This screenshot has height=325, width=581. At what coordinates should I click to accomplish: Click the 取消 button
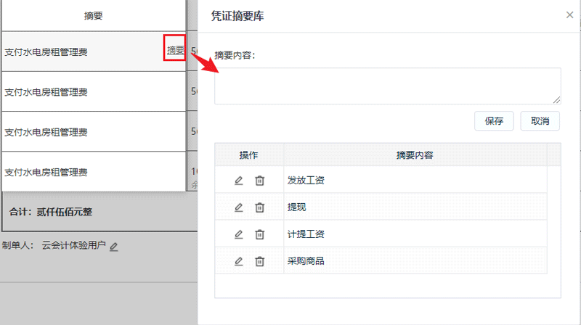pos(540,120)
